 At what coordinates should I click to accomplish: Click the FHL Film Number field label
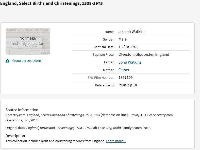coord(101,78)
